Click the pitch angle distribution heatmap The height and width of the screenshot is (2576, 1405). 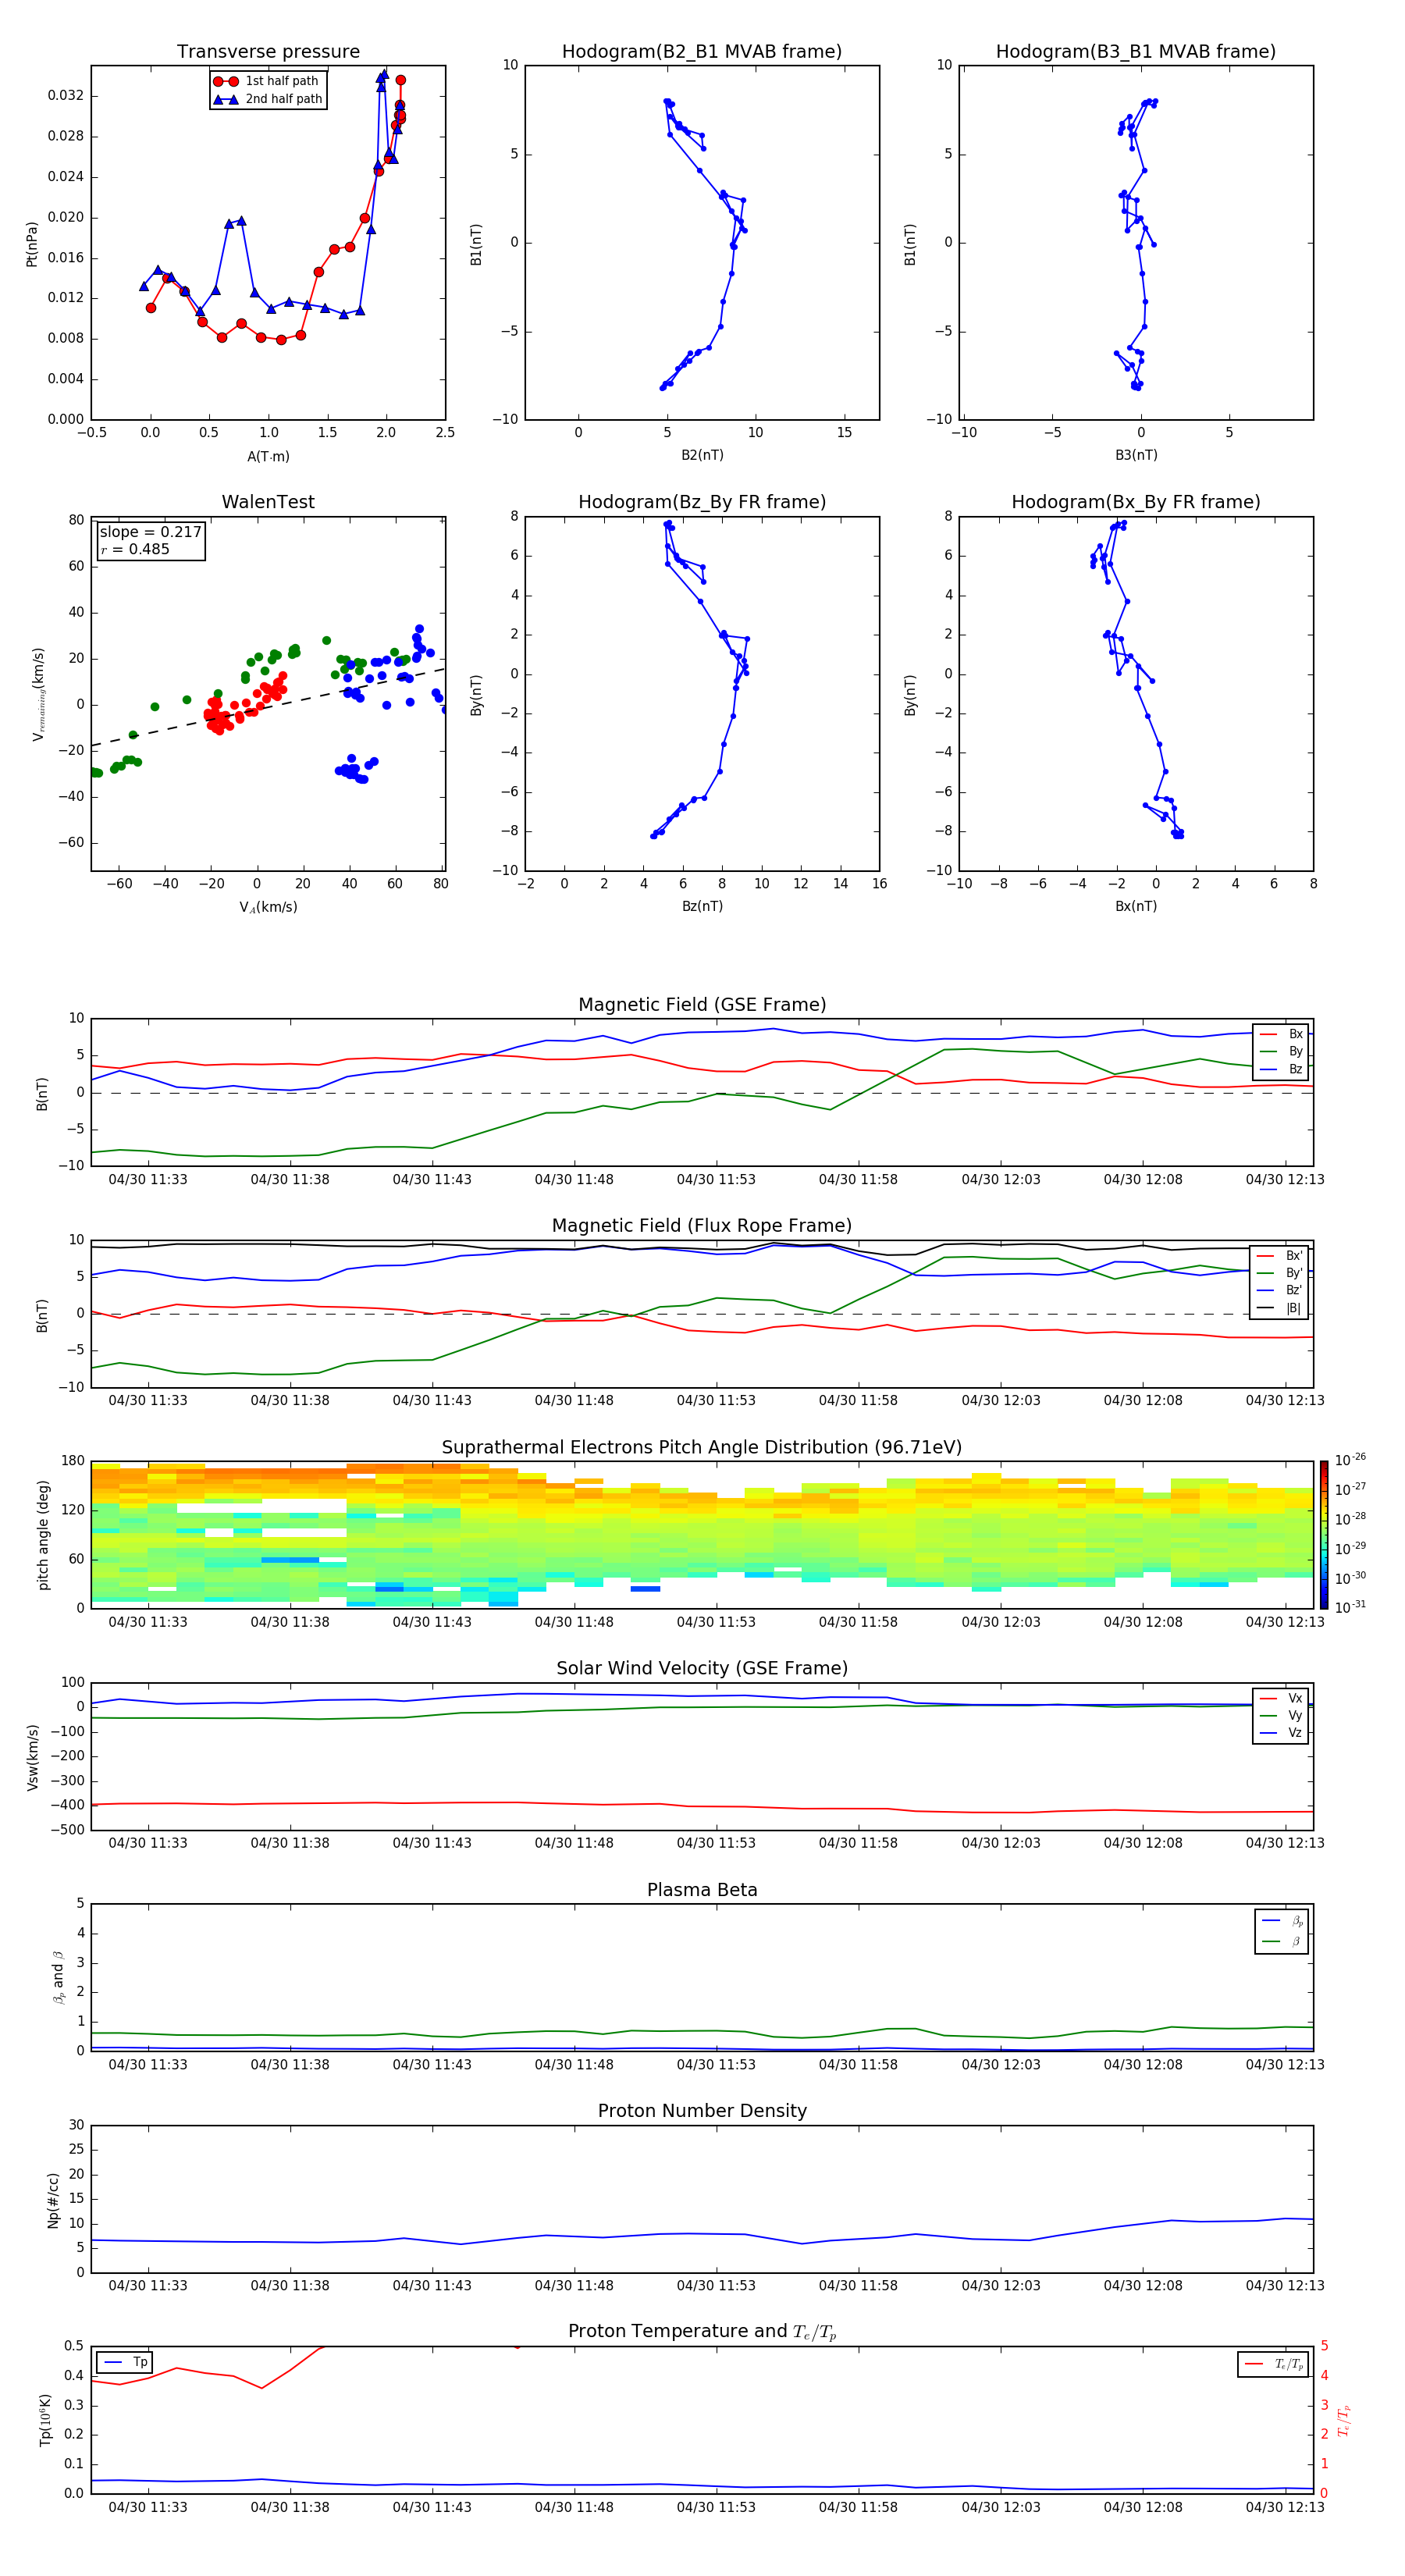[x=702, y=1535]
